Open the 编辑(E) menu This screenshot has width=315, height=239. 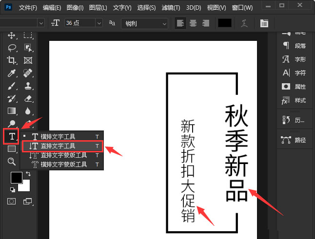52,8
